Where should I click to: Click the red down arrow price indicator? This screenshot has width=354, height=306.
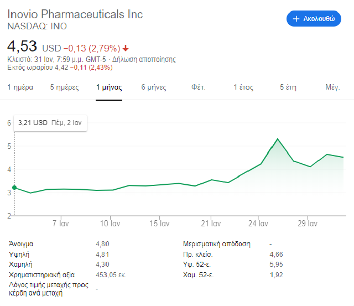pos(126,48)
